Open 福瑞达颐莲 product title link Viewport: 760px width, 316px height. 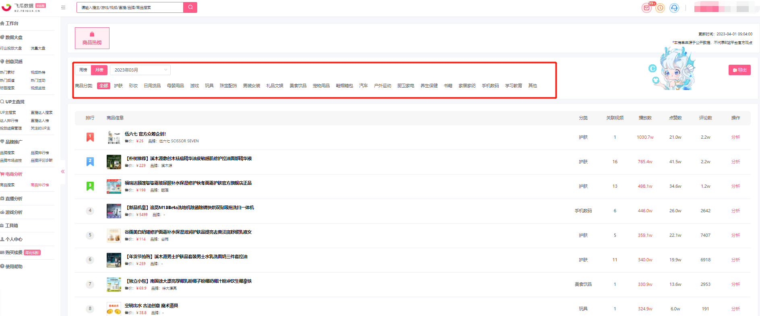(x=188, y=183)
